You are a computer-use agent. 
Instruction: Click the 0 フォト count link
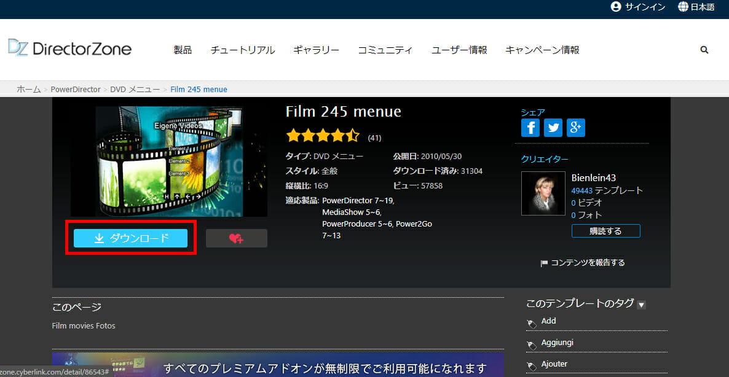pyautogui.click(x=587, y=215)
